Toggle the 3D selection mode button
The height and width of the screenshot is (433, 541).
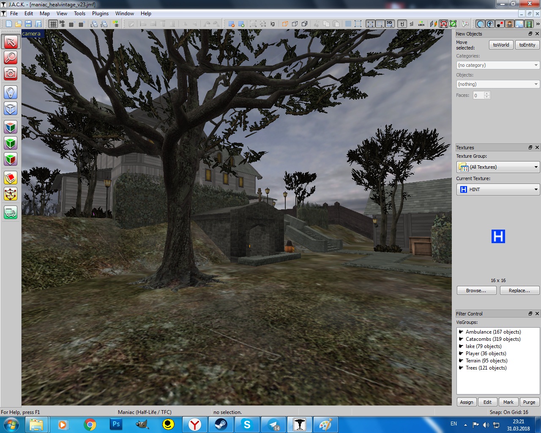pyautogui.click(x=390, y=24)
